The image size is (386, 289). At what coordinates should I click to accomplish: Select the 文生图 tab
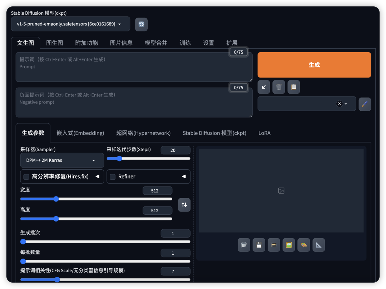pyautogui.click(x=26, y=43)
